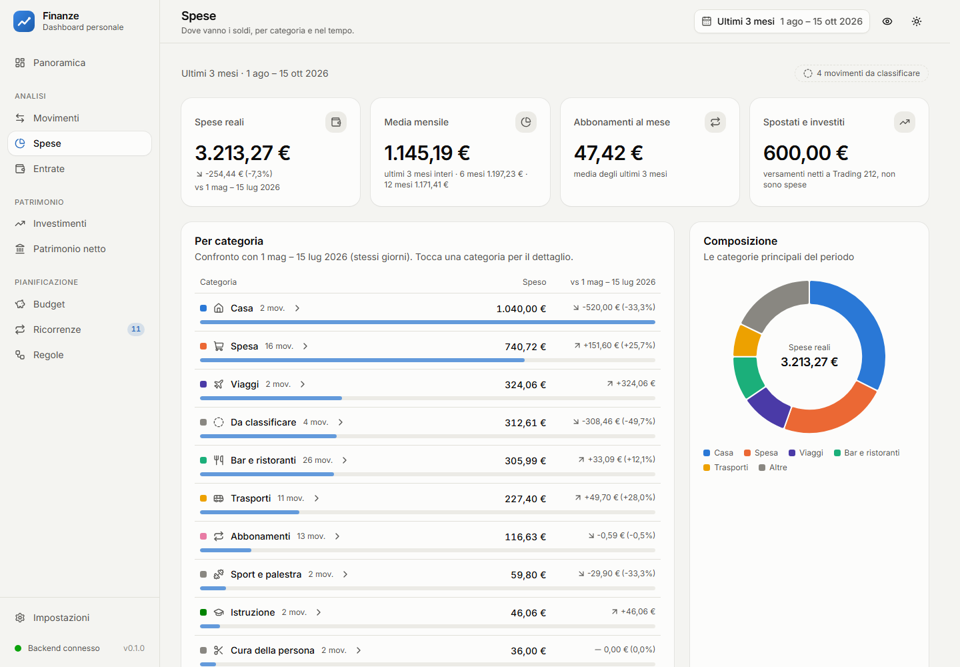This screenshot has width=960, height=667.
Task: Open Budget in the sidebar
Action: pos(79,304)
